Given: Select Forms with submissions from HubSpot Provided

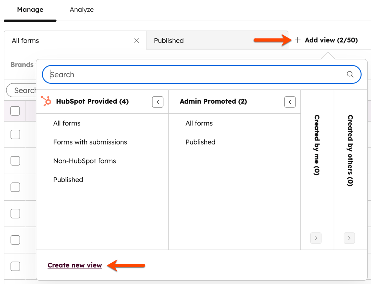Looking at the screenshot, I should [90, 142].
